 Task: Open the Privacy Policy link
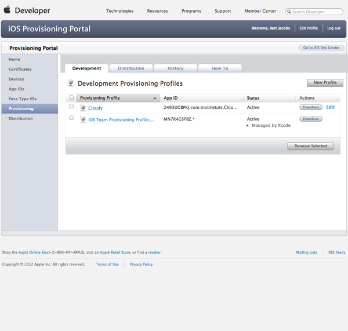141,264
